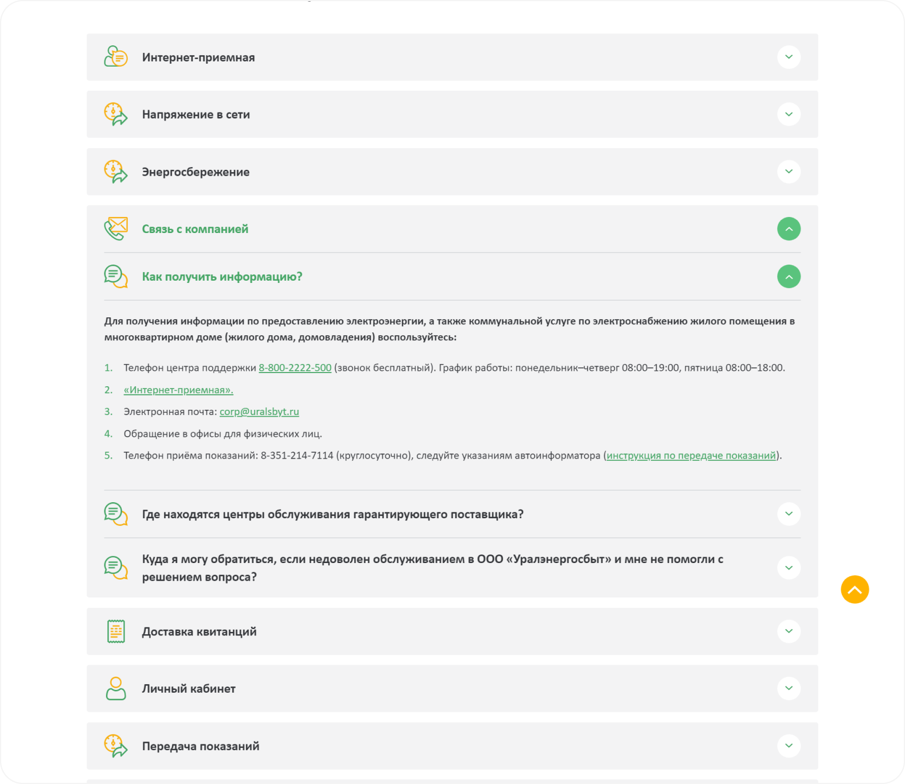Click the Энергосбережение section icon
905x784 pixels.
(116, 172)
